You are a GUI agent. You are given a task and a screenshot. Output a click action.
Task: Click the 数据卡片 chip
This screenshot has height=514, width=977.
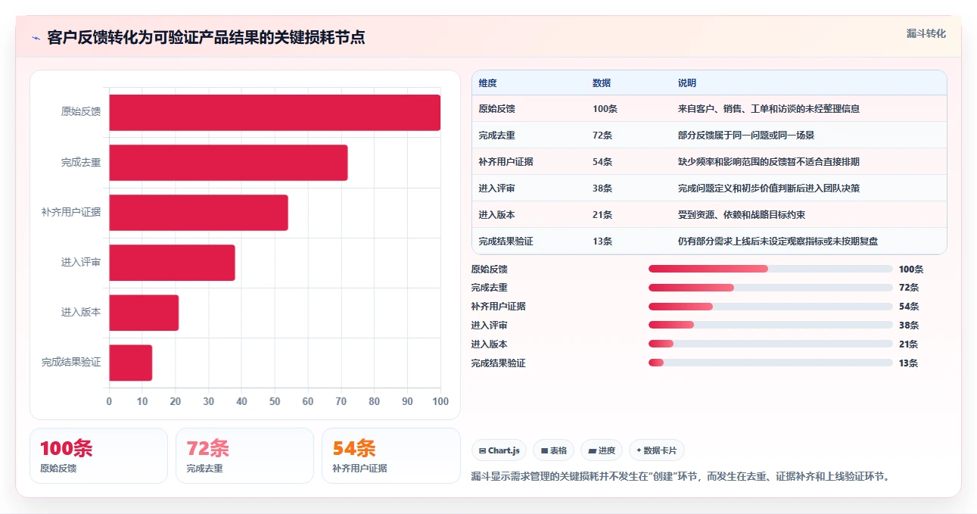657,450
